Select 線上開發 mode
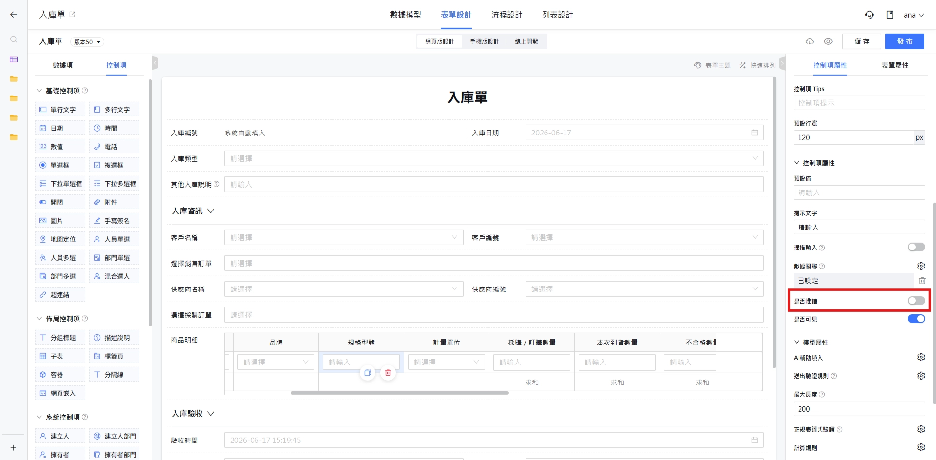Screen dimensions: 936x460 [x=526, y=42]
